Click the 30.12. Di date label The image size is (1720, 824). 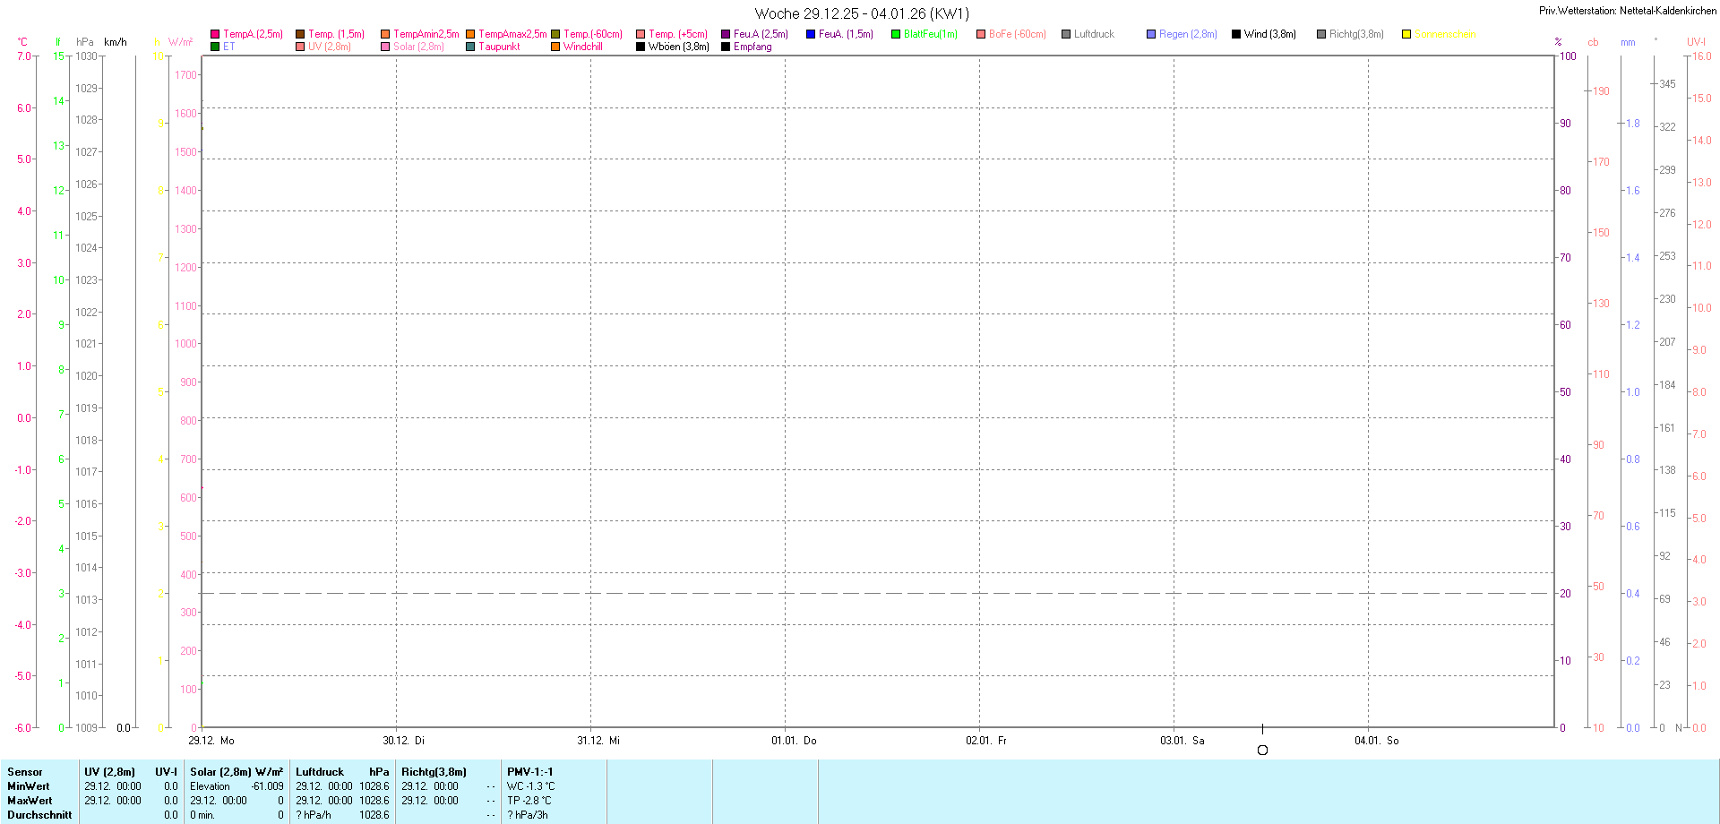(x=403, y=741)
